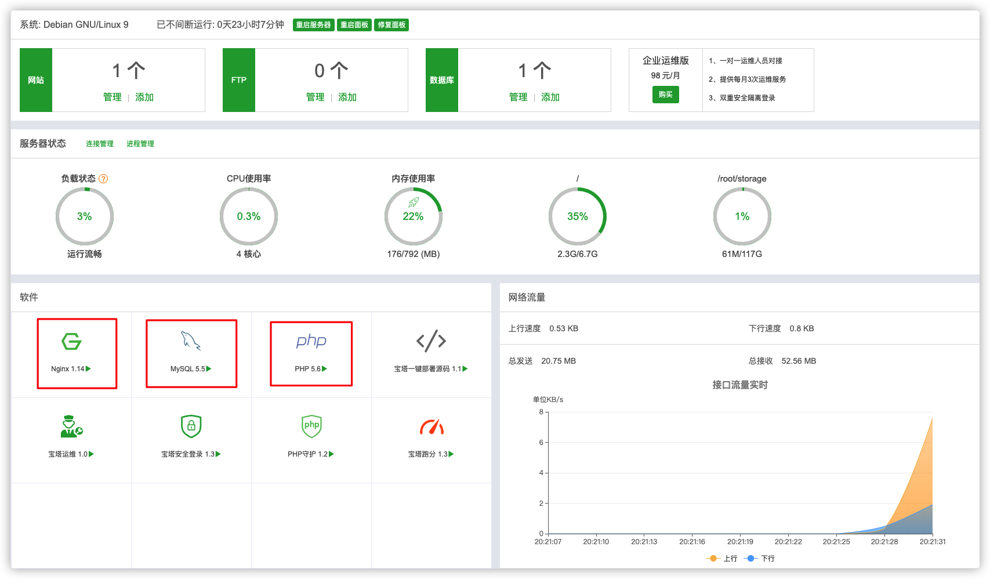Screen dimensions: 990x579
Task: Click the 添加 link under FTP
Action: (x=347, y=97)
